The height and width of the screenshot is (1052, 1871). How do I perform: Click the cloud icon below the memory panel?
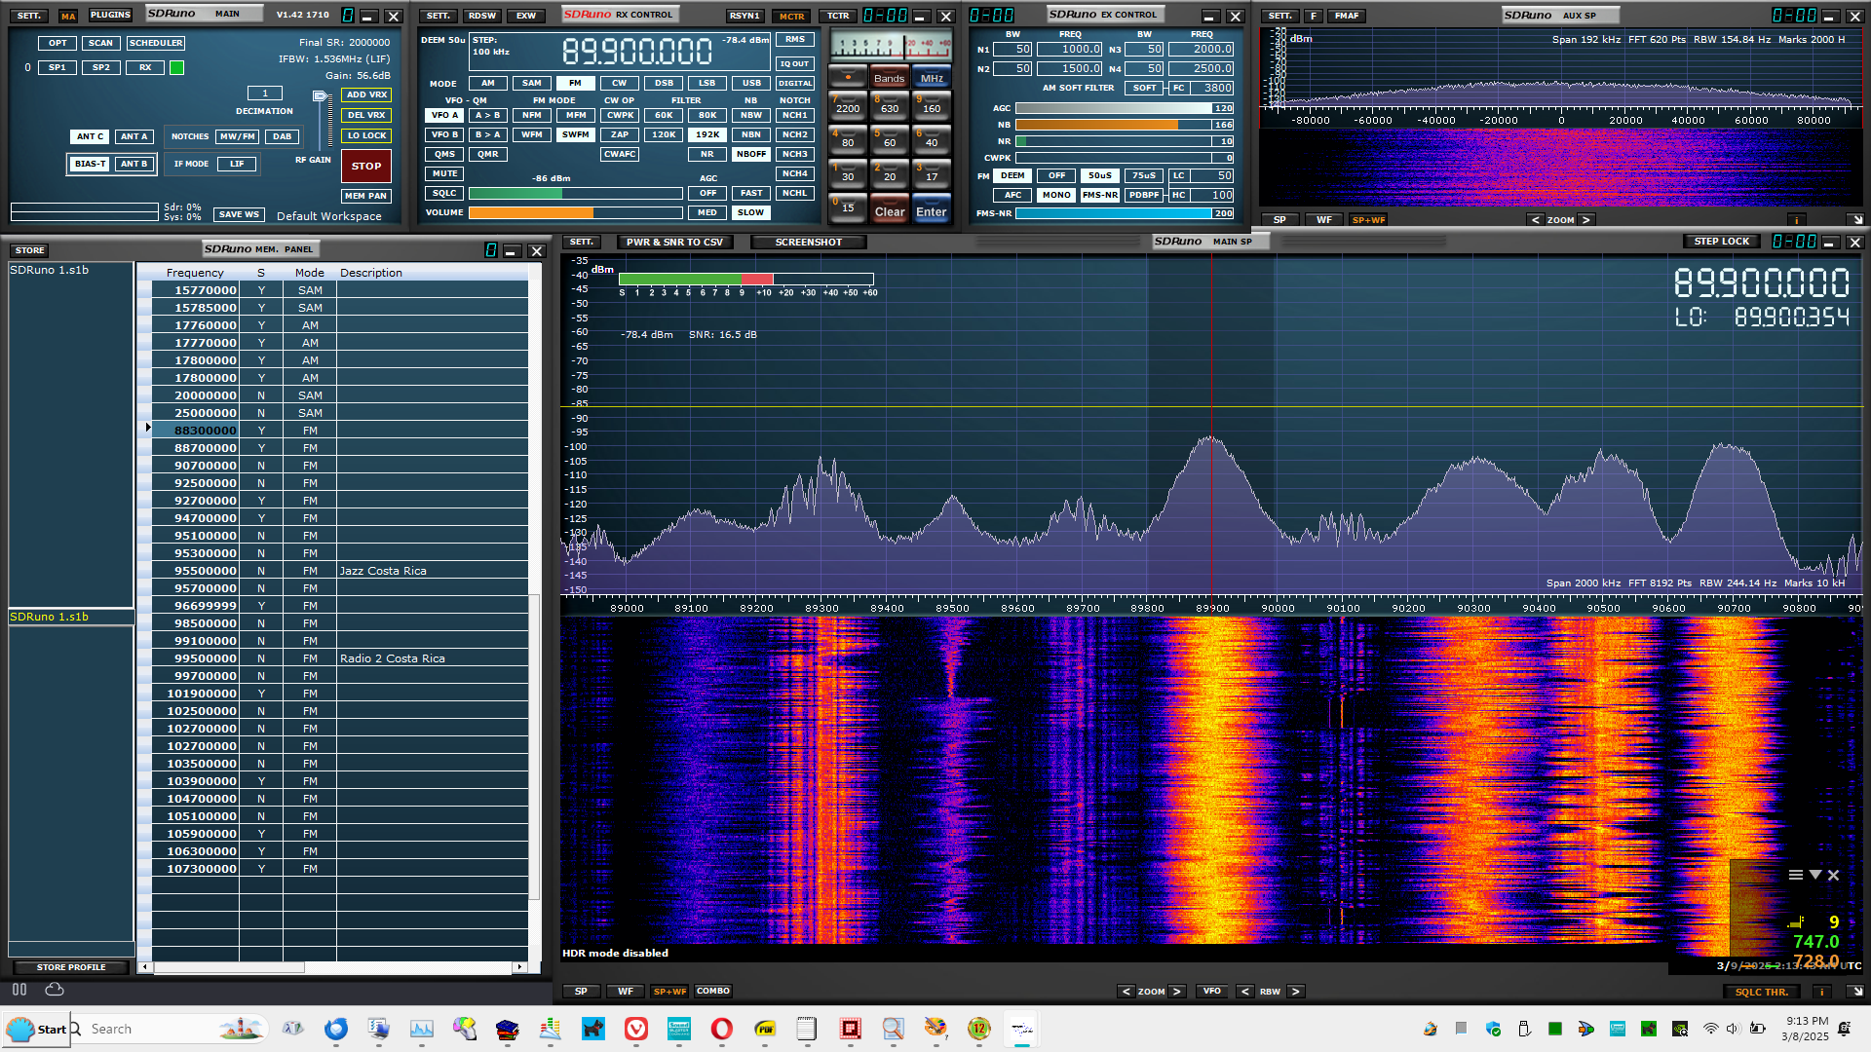click(55, 990)
